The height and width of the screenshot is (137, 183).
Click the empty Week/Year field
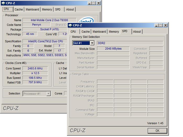pos(156,67)
